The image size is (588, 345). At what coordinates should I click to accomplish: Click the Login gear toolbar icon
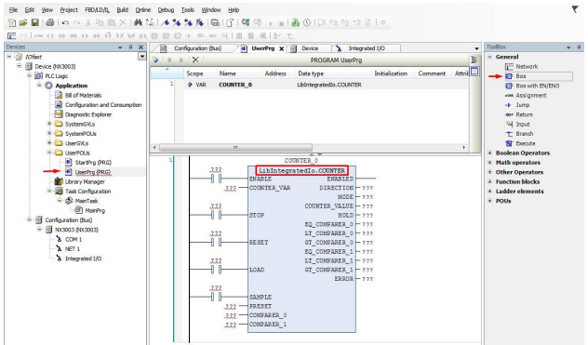pyautogui.click(x=246, y=22)
